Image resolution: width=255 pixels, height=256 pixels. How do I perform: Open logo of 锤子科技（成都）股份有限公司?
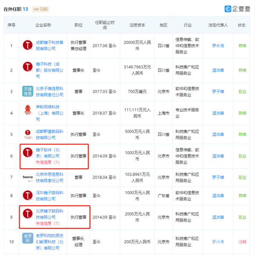[28, 66]
